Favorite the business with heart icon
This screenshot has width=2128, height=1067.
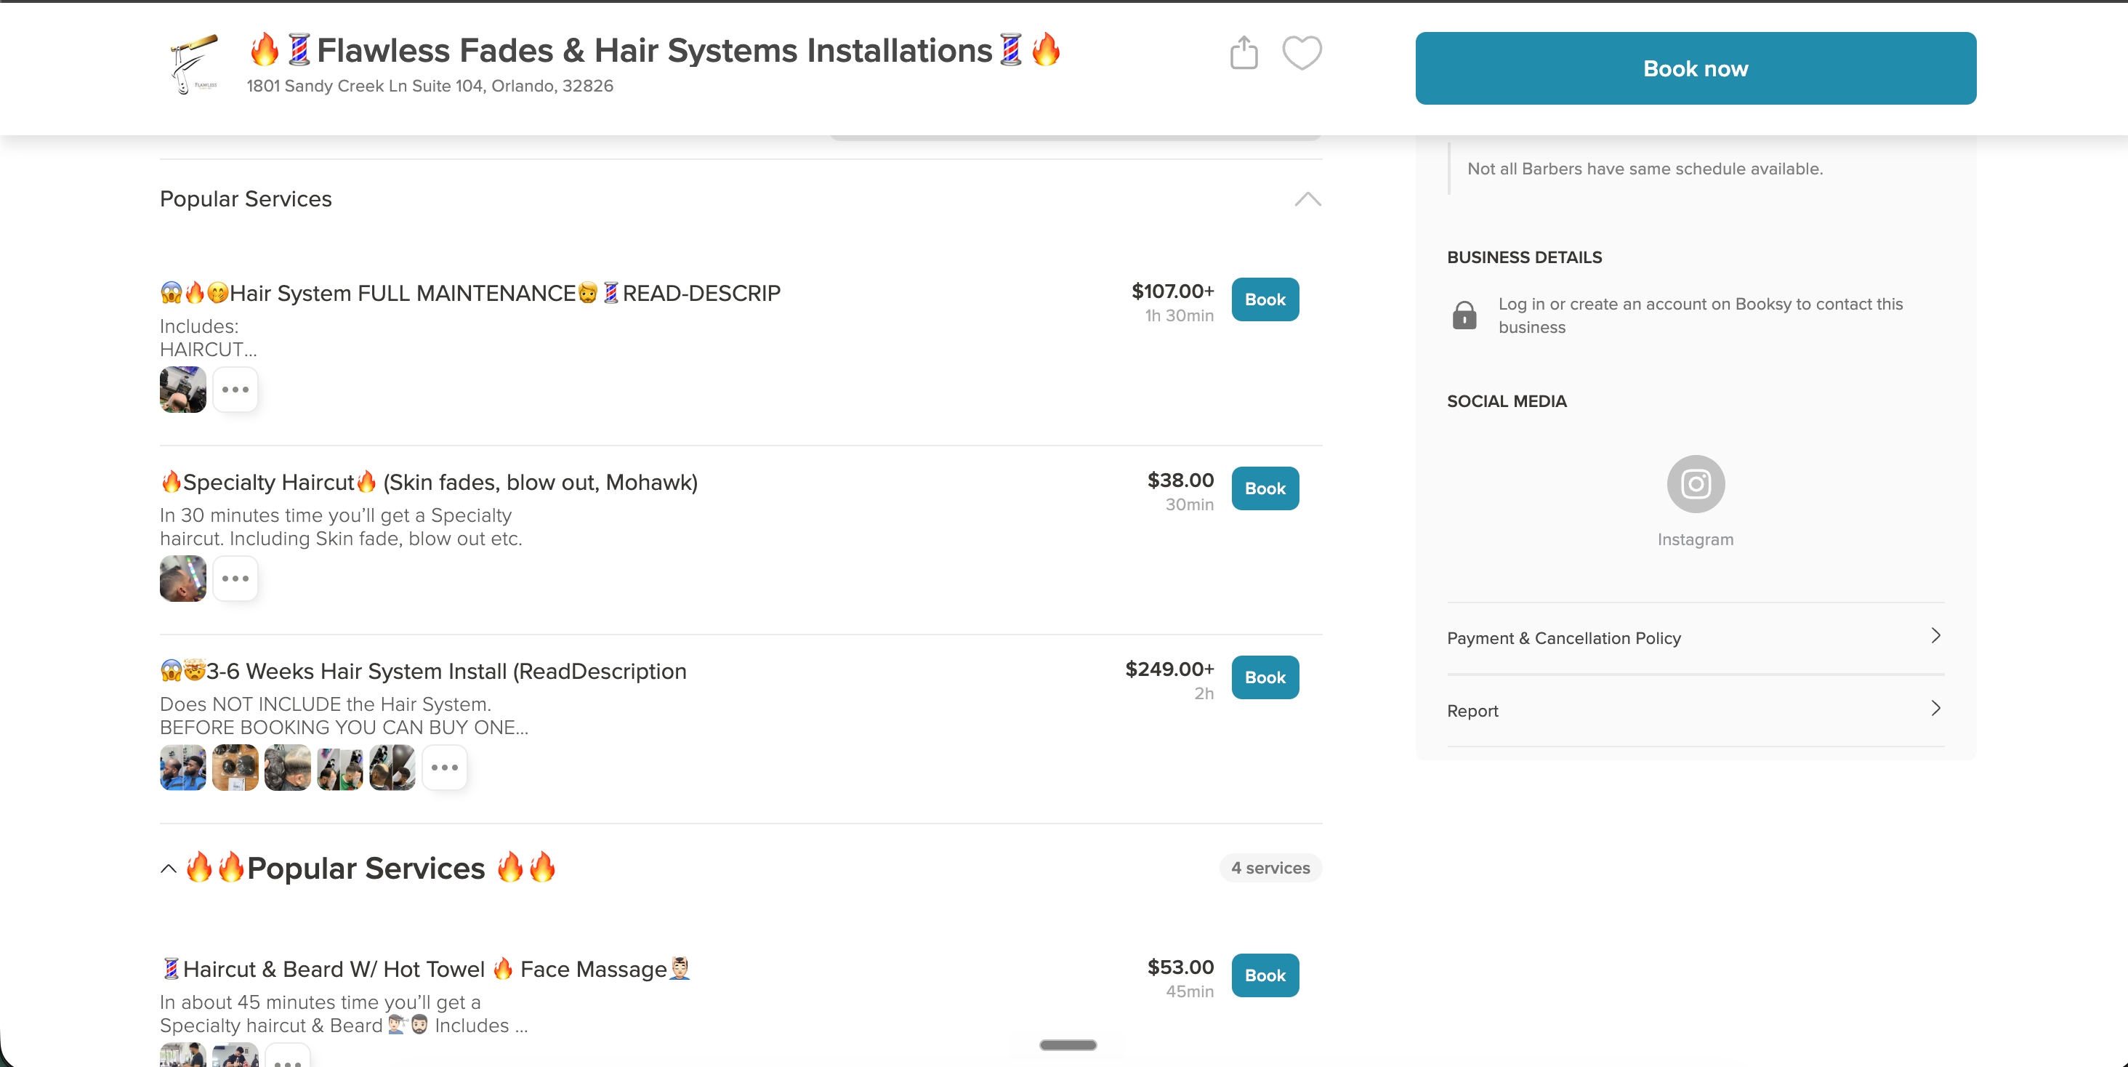[x=1302, y=53]
